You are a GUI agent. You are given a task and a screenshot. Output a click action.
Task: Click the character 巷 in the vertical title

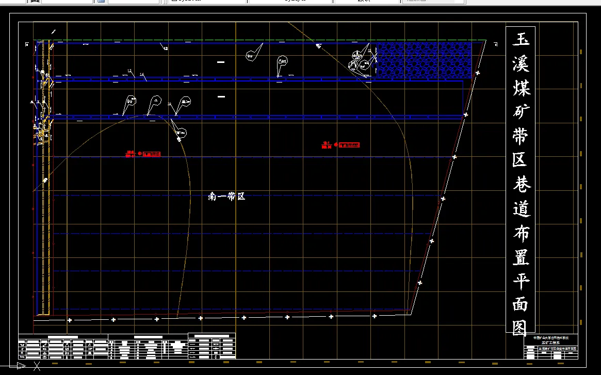click(x=522, y=185)
